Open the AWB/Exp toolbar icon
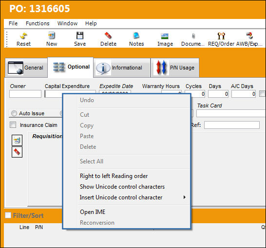Image resolution: width=266 pixels, height=248 pixels. pos(249,39)
